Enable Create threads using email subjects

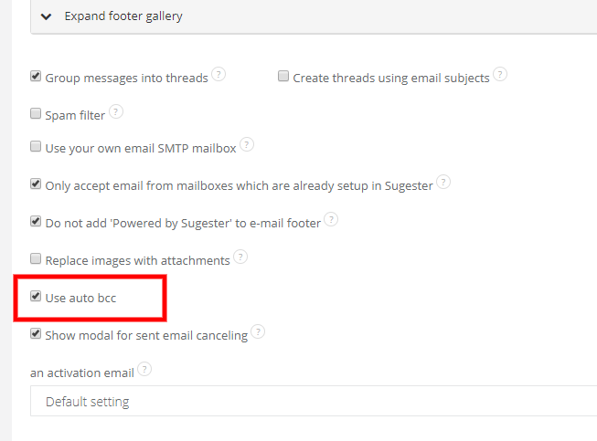[x=283, y=77]
